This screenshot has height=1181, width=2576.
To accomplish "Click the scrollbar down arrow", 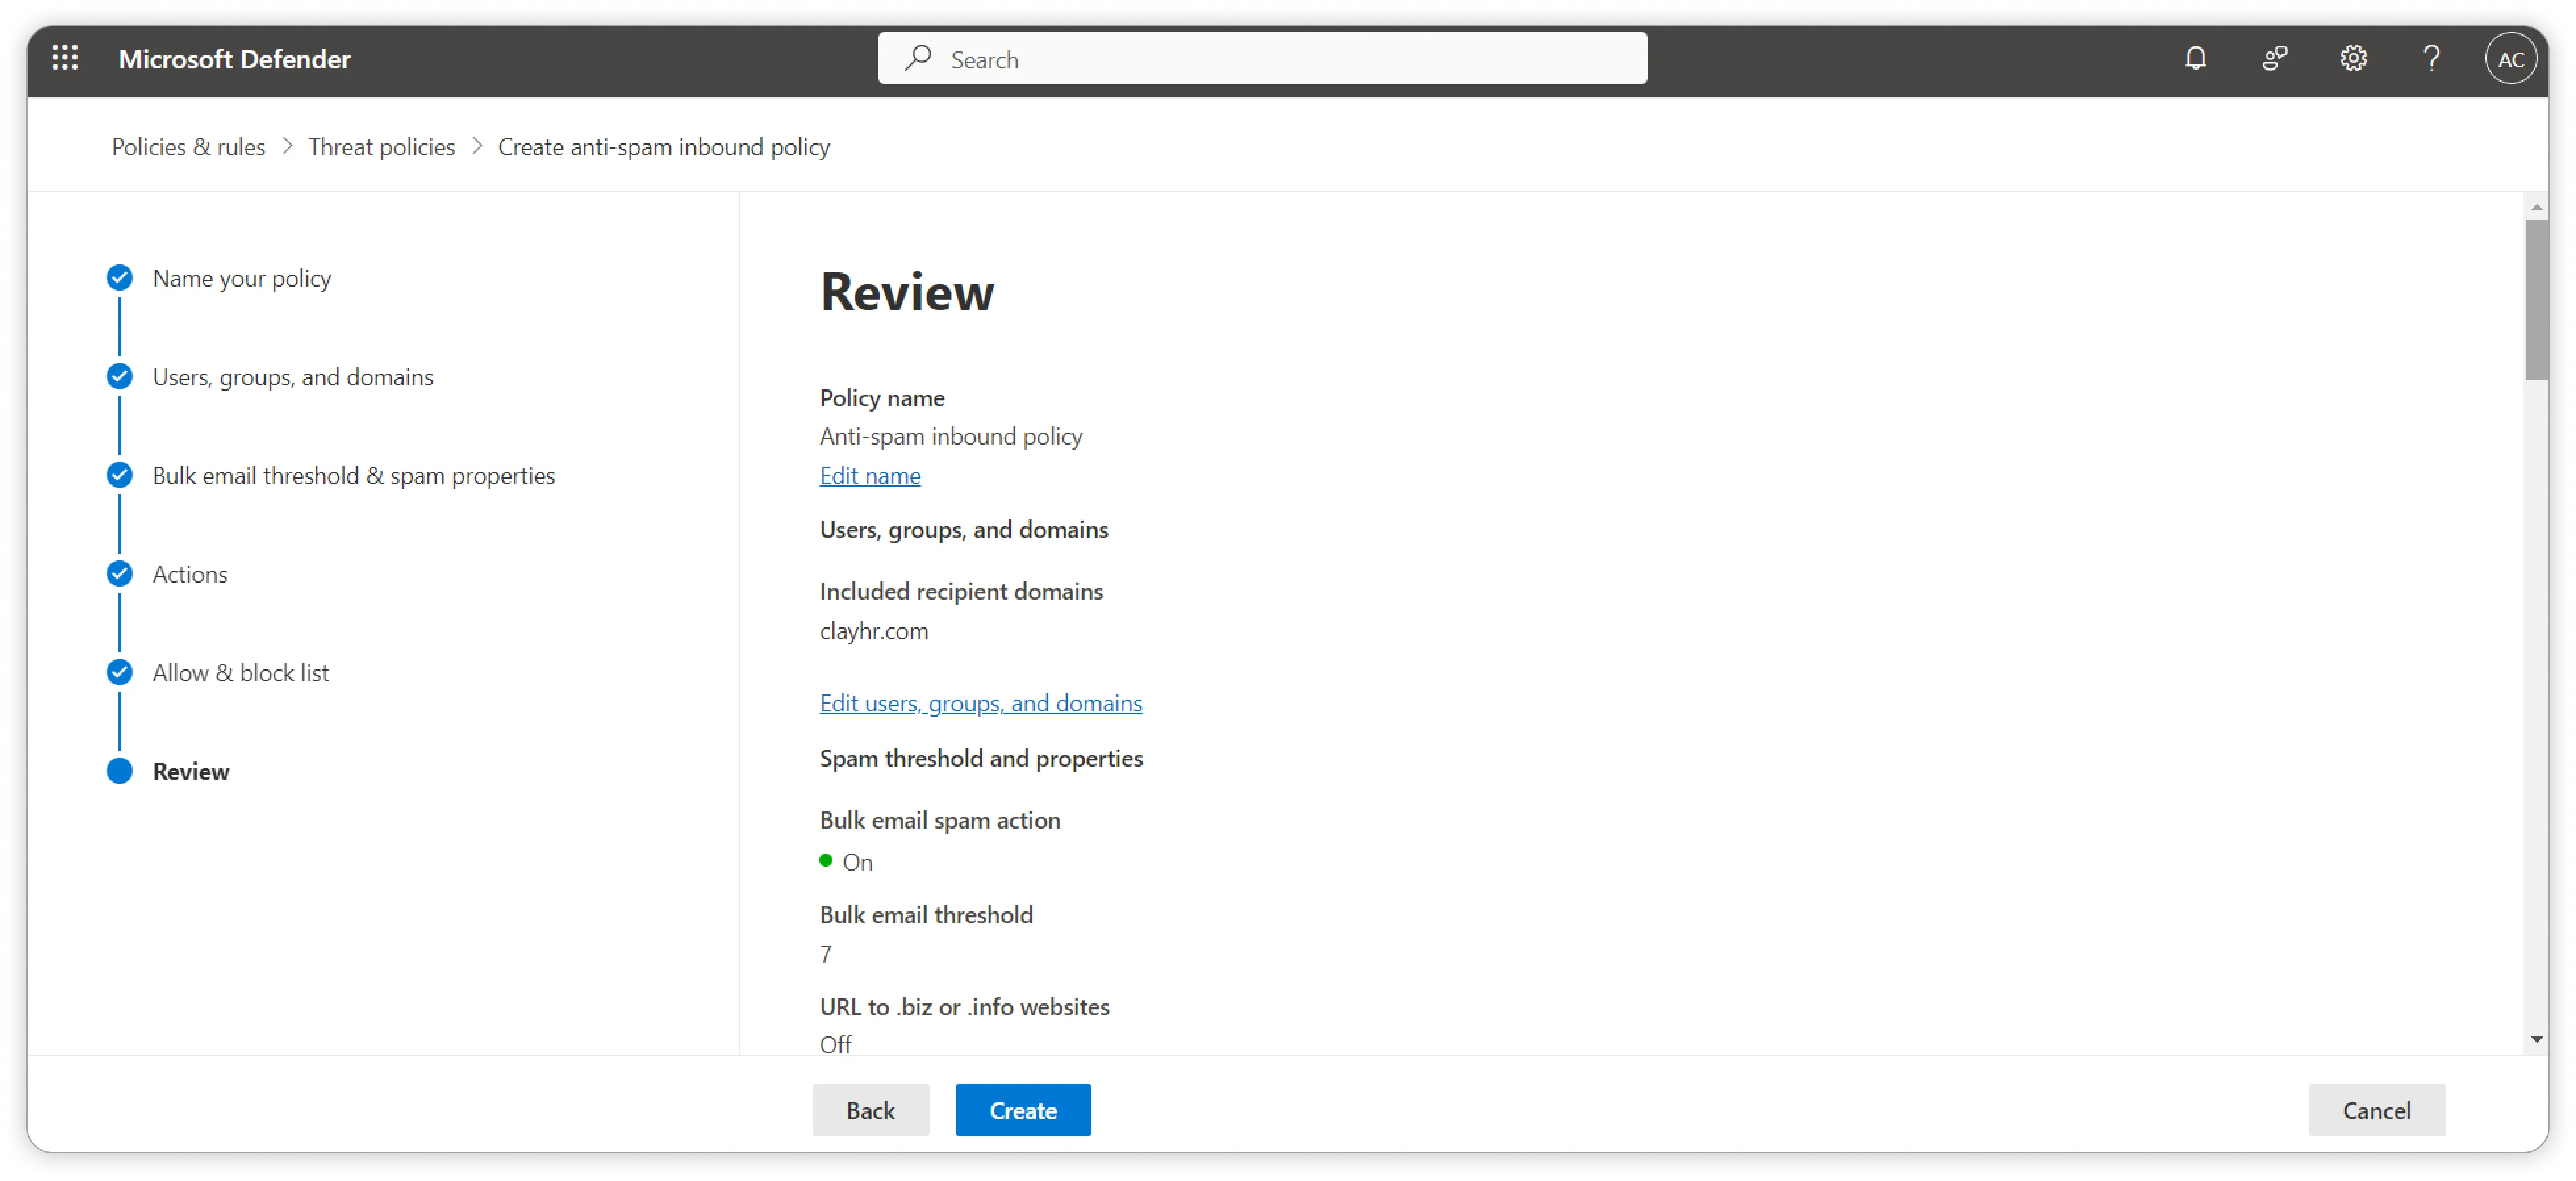I will [x=2536, y=1040].
